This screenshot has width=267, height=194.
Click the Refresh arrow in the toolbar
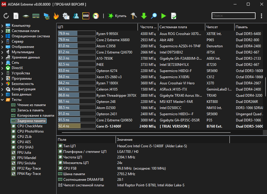[6, 16]
